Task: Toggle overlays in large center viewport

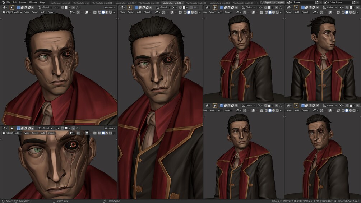Action: [172, 12]
